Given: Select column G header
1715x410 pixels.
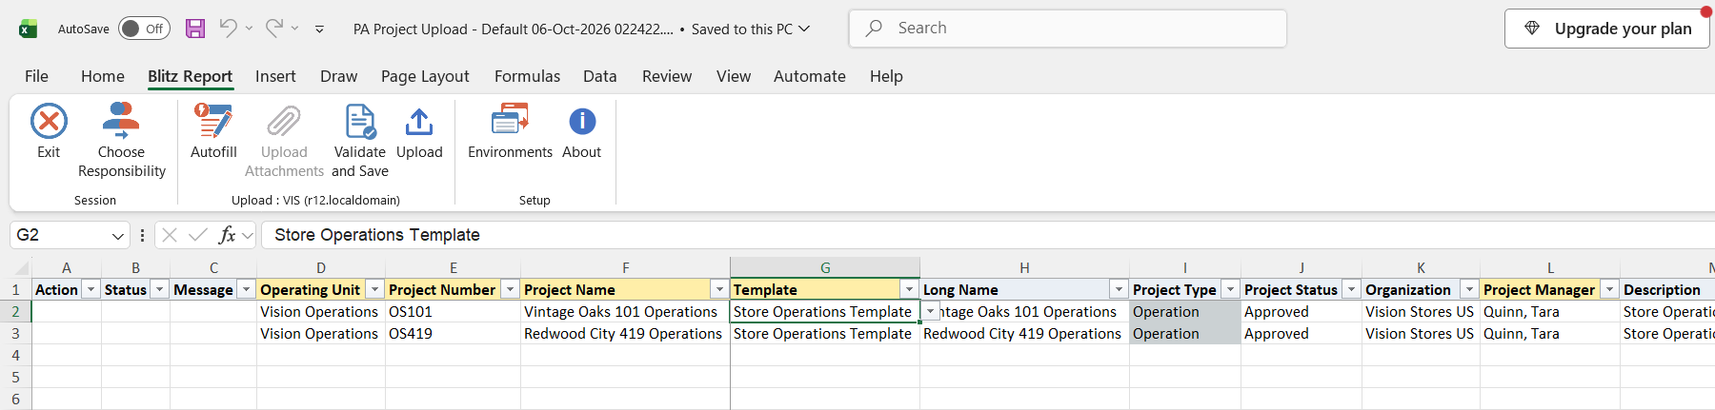Looking at the screenshot, I should point(825,267).
